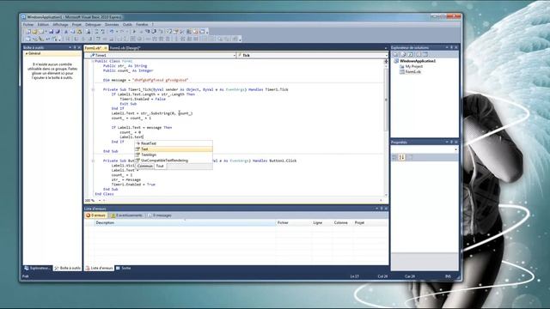Open the Affichage menu
The image size is (550, 309).
[x=60, y=25]
